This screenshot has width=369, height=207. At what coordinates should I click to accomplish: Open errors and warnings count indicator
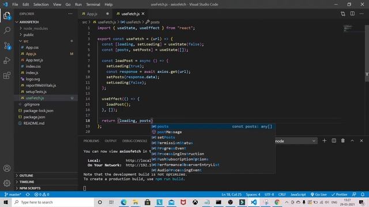click(x=42, y=194)
